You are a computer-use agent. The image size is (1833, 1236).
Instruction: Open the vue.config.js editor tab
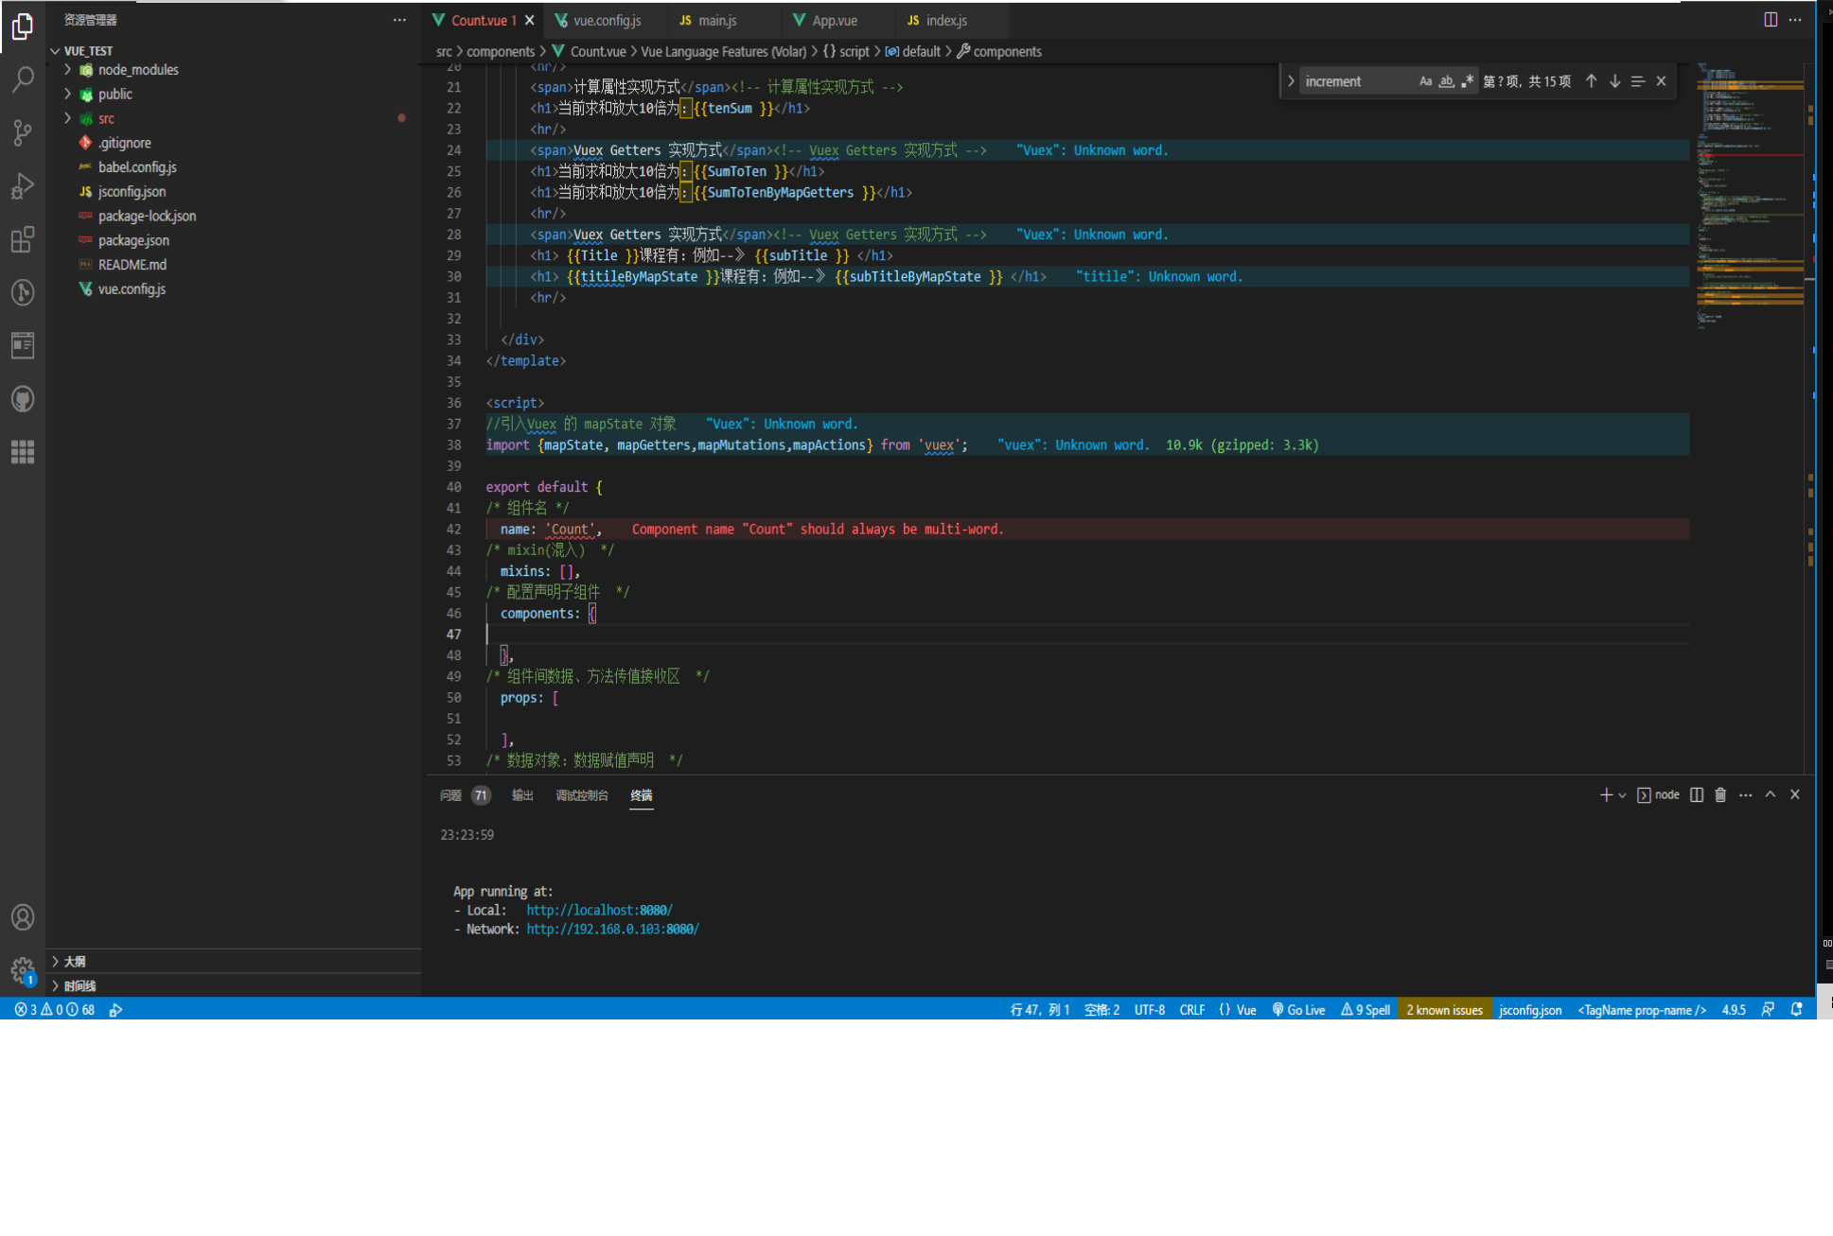click(606, 20)
